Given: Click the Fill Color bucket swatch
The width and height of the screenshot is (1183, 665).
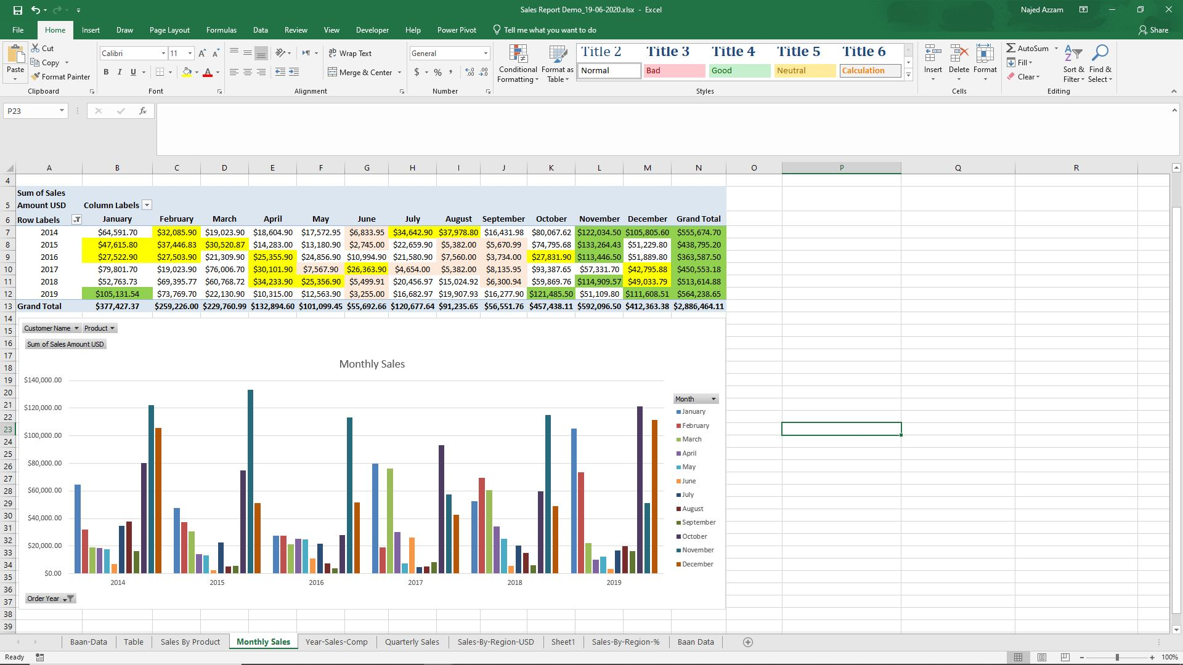Looking at the screenshot, I should (187, 72).
